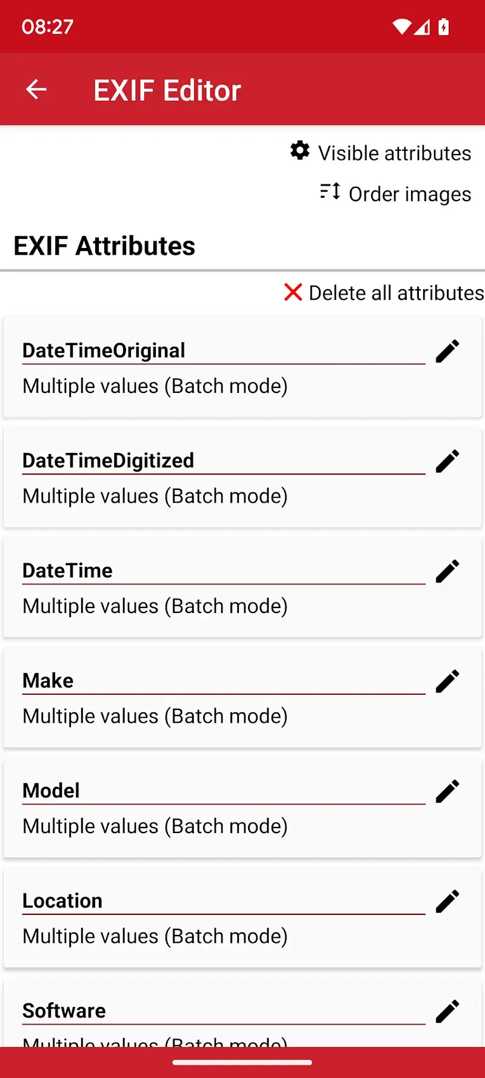The width and height of the screenshot is (485, 1078).
Task: Tap the pencil icon for Software
Action: pyautogui.click(x=447, y=1011)
